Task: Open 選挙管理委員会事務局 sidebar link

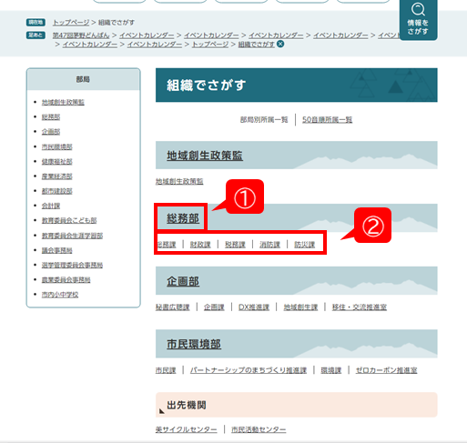Action: coord(72,265)
